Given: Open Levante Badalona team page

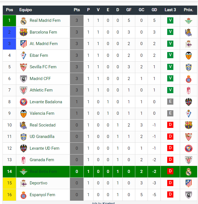Looking at the screenshot, I should pyautogui.click(x=46, y=102).
